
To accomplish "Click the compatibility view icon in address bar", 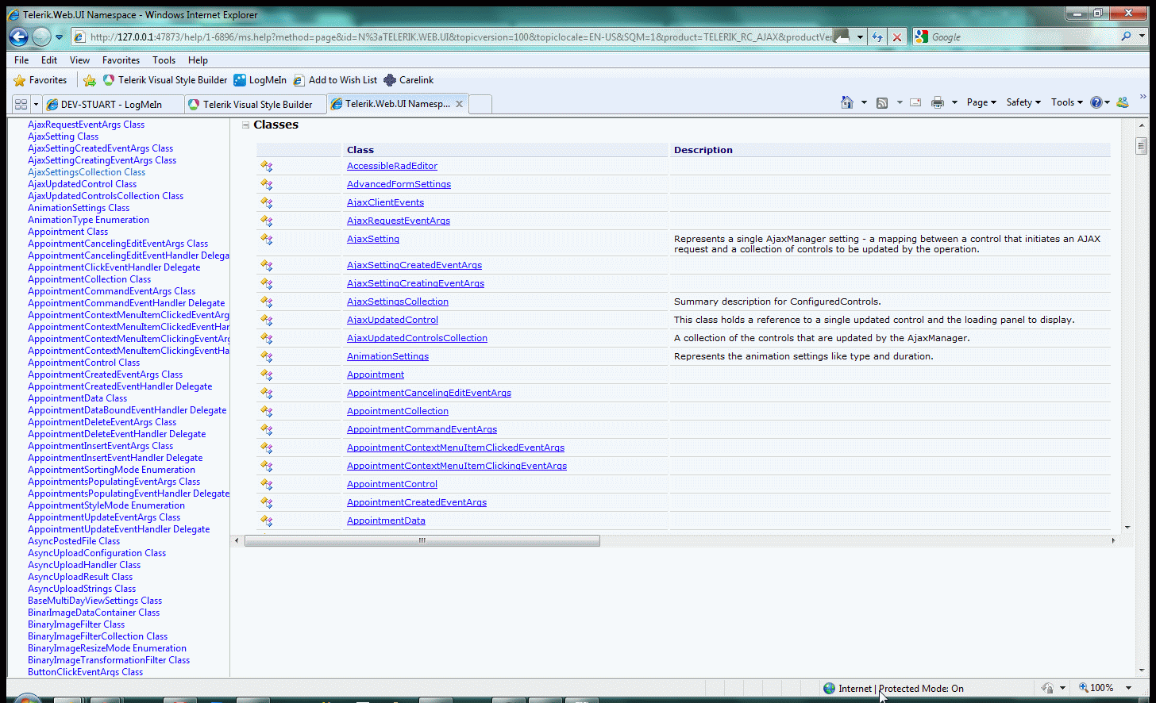I will [x=842, y=36].
